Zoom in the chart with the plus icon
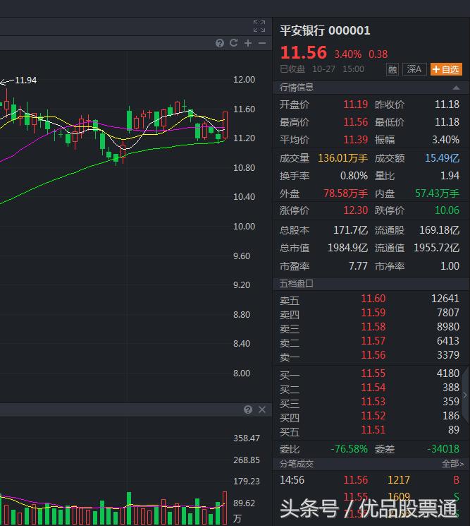Image resolution: width=470 pixels, height=526 pixels. 248,43
